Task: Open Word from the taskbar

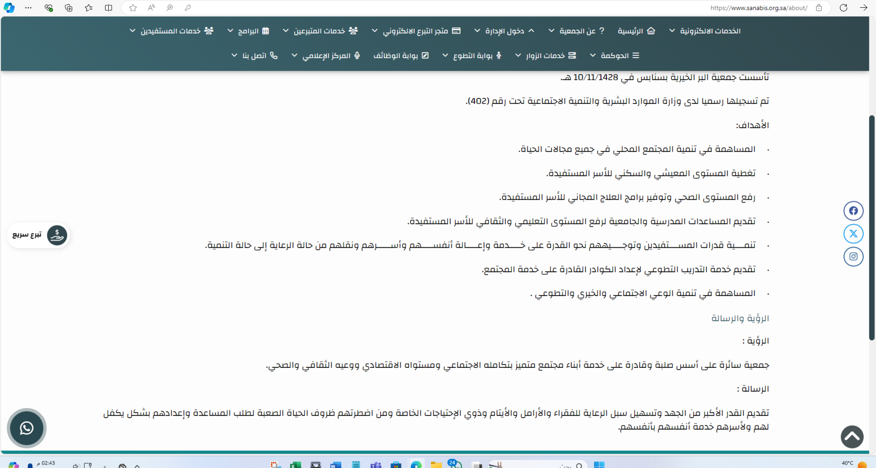Action: tap(336, 465)
